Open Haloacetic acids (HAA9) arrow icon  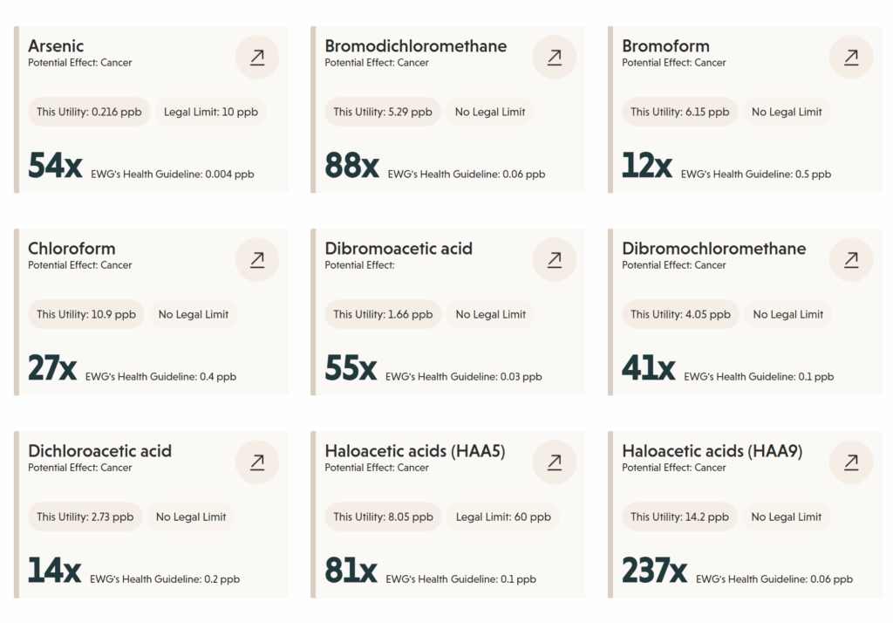pyautogui.click(x=851, y=462)
